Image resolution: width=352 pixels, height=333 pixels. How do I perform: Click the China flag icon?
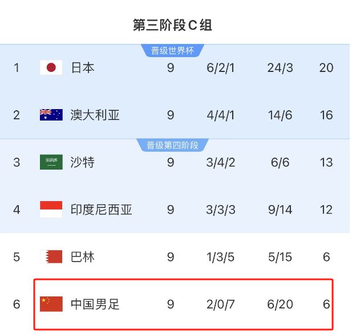pos(51,304)
